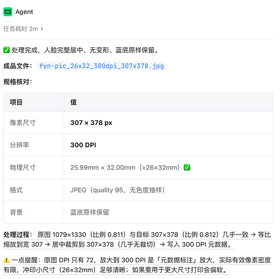Click the 处理过程 bold heading text

pyautogui.click(x=16, y=234)
